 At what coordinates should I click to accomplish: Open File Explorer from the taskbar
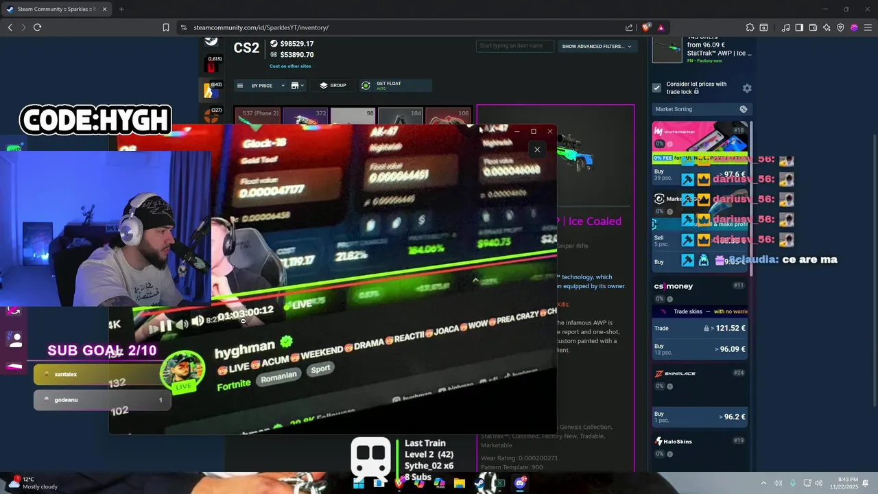click(x=460, y=483)
